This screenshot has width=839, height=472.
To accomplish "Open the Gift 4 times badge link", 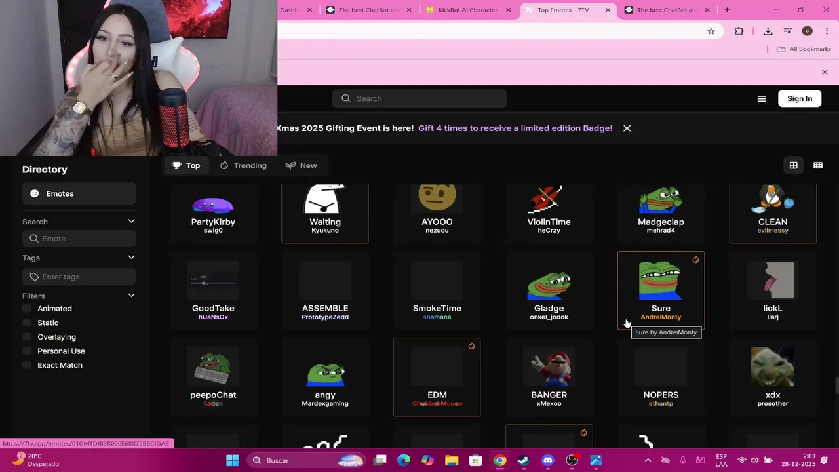I will 515,128.
